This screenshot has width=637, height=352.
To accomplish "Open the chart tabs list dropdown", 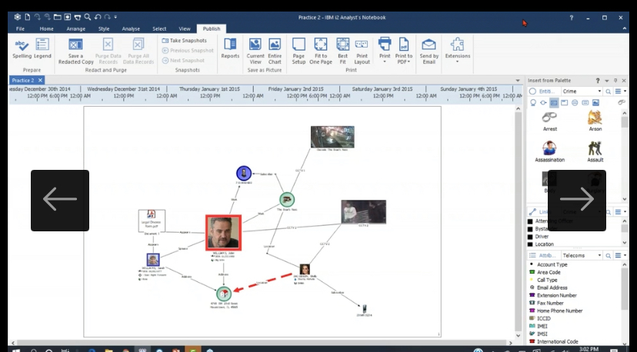I will pos(518,81).
